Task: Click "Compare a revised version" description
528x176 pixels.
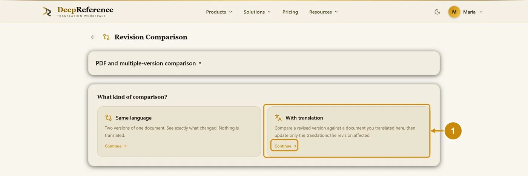Action: click(x=345, y=132)
